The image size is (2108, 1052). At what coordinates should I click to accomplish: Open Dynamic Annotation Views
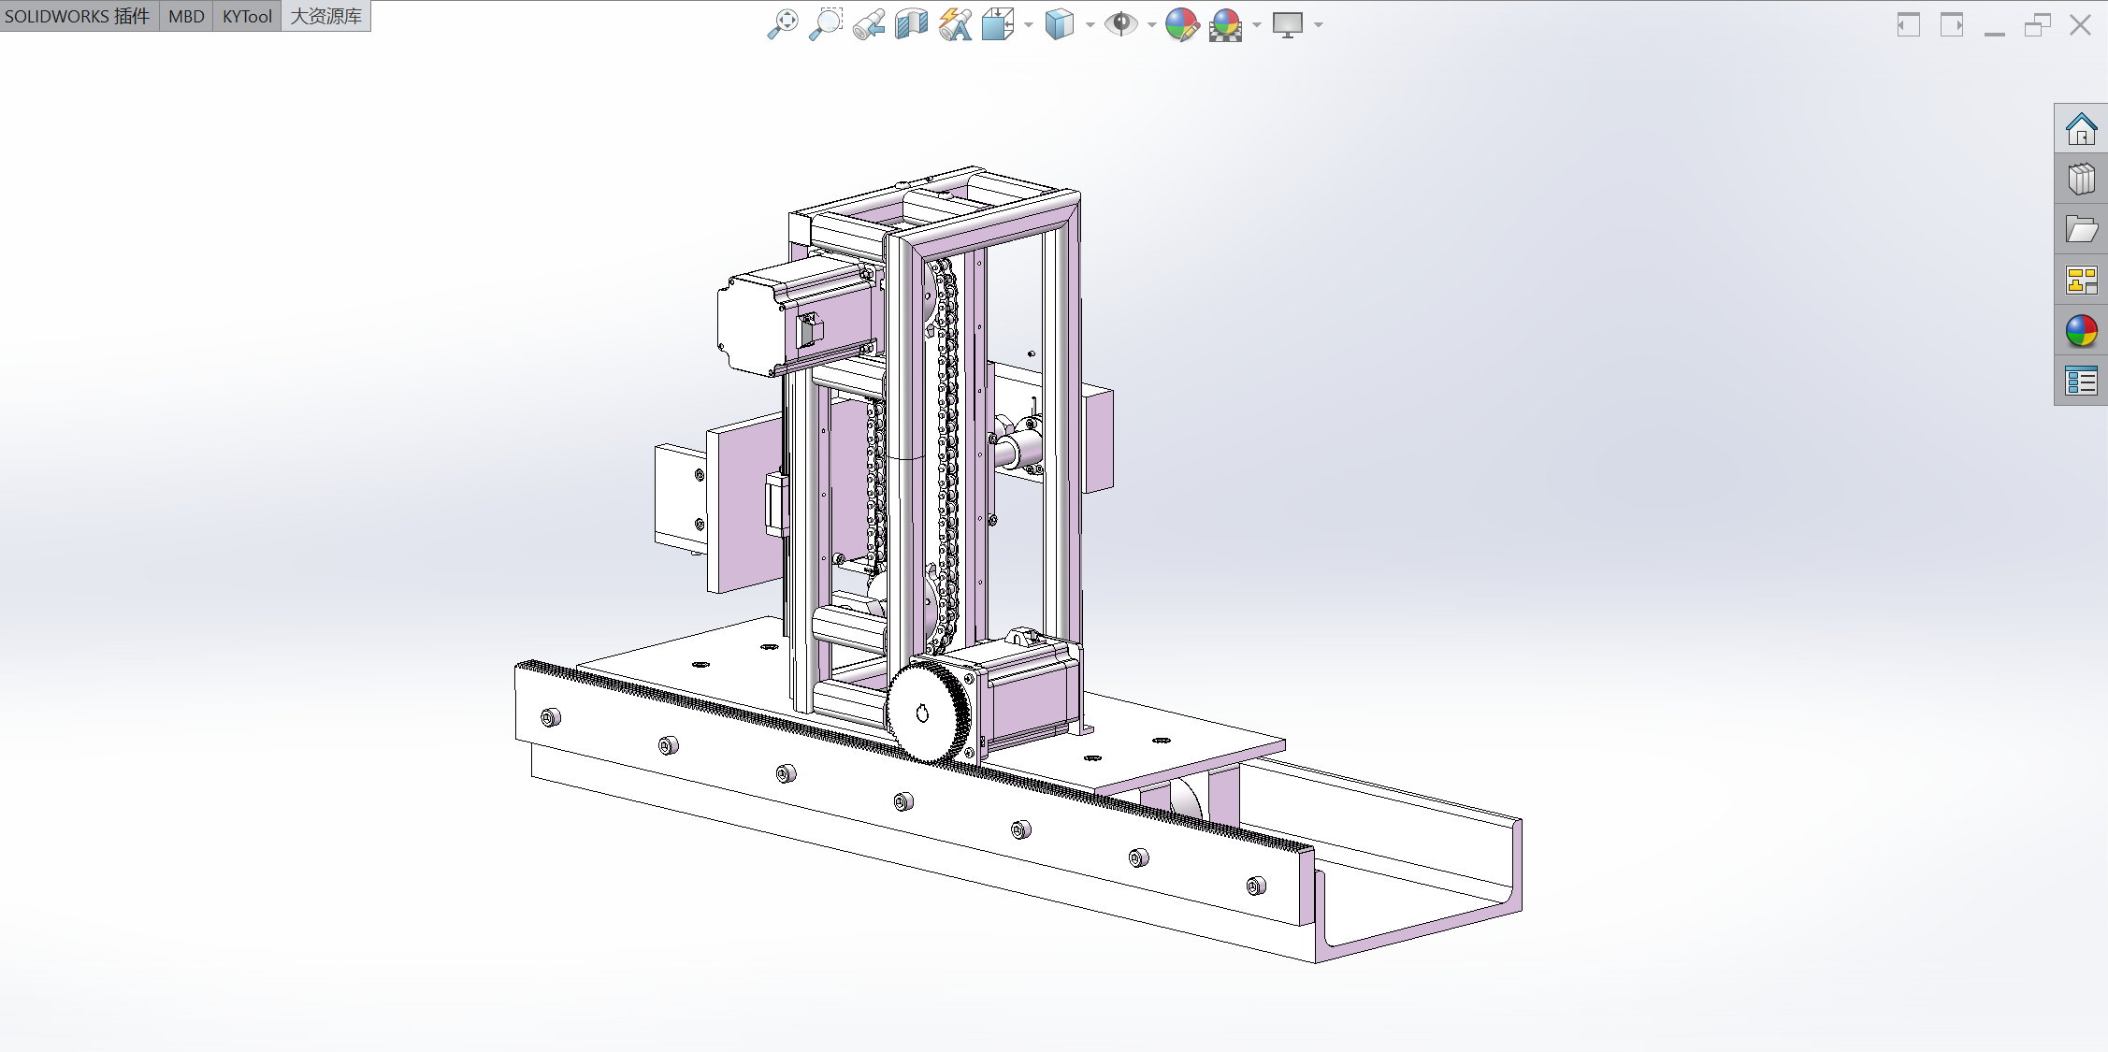point(955,24)
